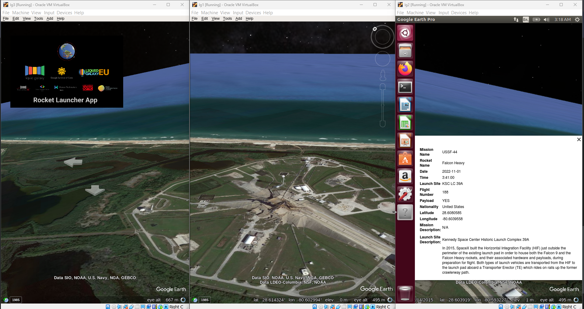The image size is (584, 309).
Task: Open System Settings wrench icon in lg2
Action: pyautogui.click(x=405, y=195)
